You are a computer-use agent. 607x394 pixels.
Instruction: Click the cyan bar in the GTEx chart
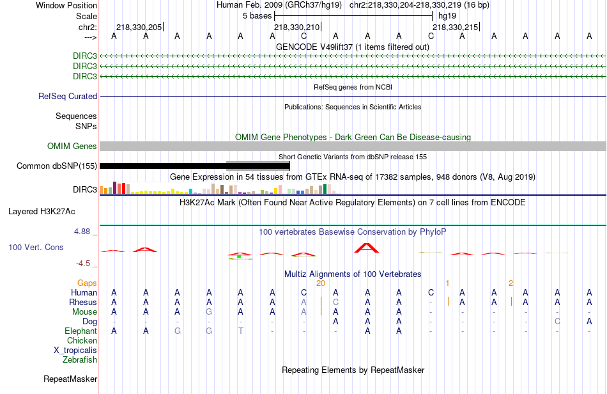coord(190,191)
